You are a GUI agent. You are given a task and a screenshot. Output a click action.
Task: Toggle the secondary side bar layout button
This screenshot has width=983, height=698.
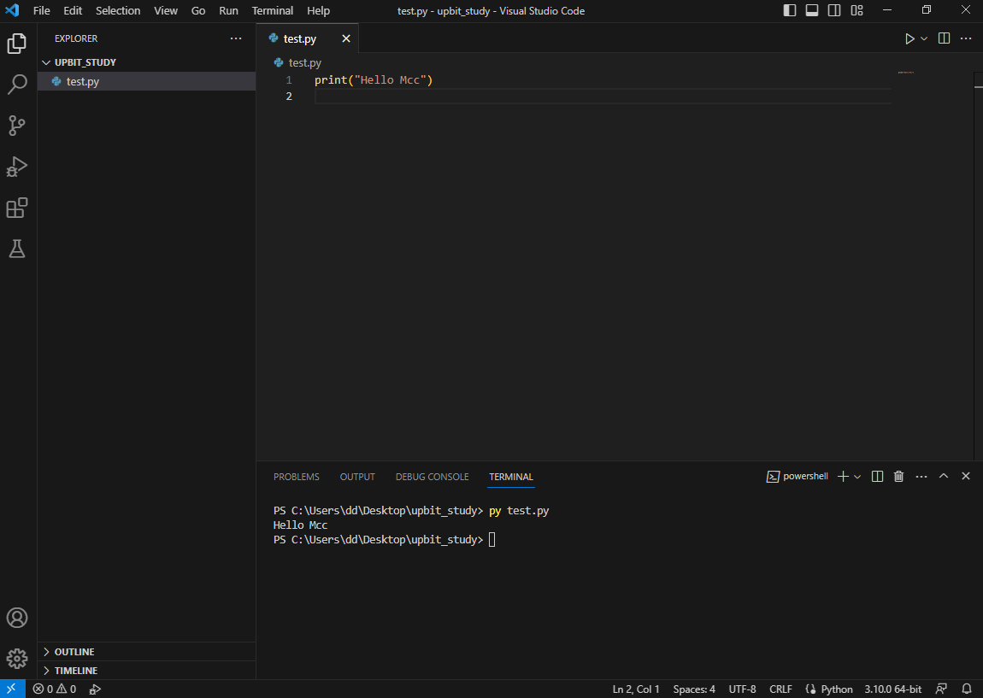tap(833, 10)
